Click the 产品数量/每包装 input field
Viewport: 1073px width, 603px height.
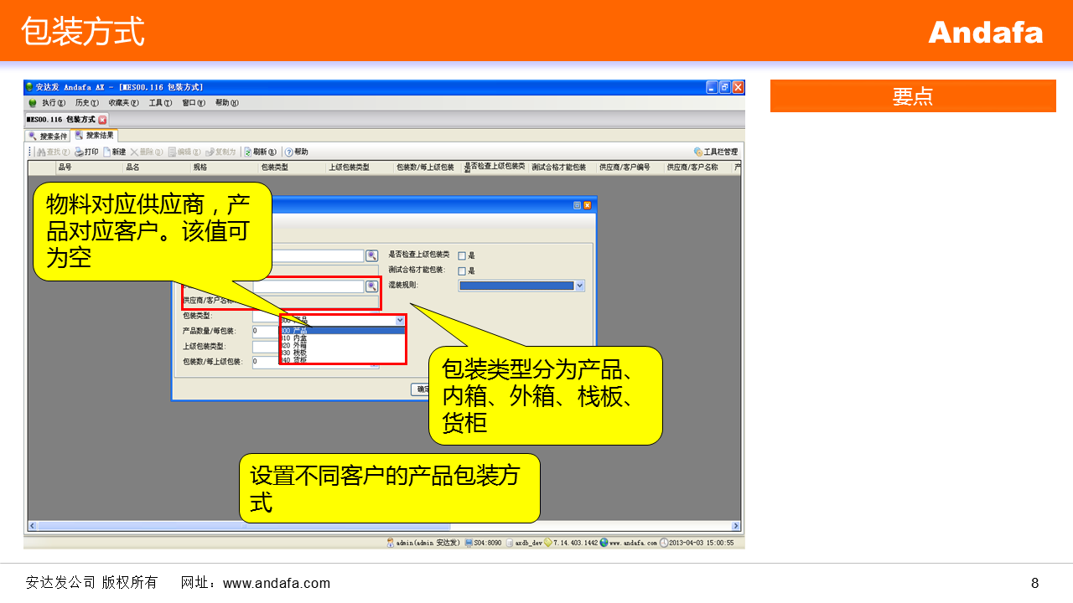coord(264,331)
